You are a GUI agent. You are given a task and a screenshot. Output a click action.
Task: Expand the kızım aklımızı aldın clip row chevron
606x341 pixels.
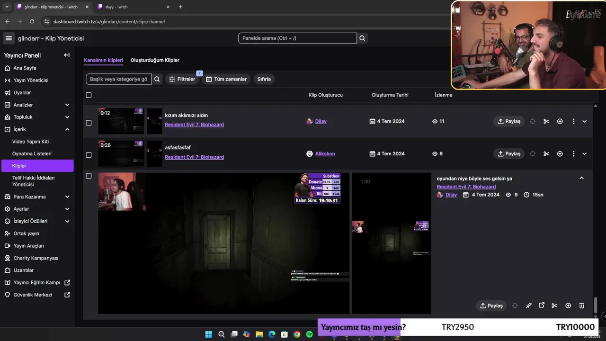[584, 121]
